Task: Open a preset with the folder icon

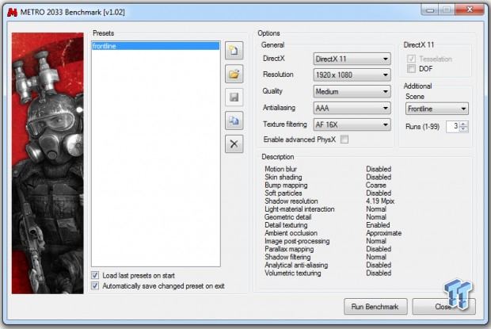Action: [x=234, y=74]
